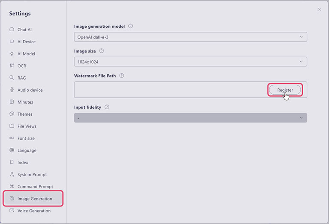Image resolution: width=329 pixels, height=224 pixels.
Task: Click the Chat AI speech bubble icon
Action: pyautogui.click(x=12, y=30)
